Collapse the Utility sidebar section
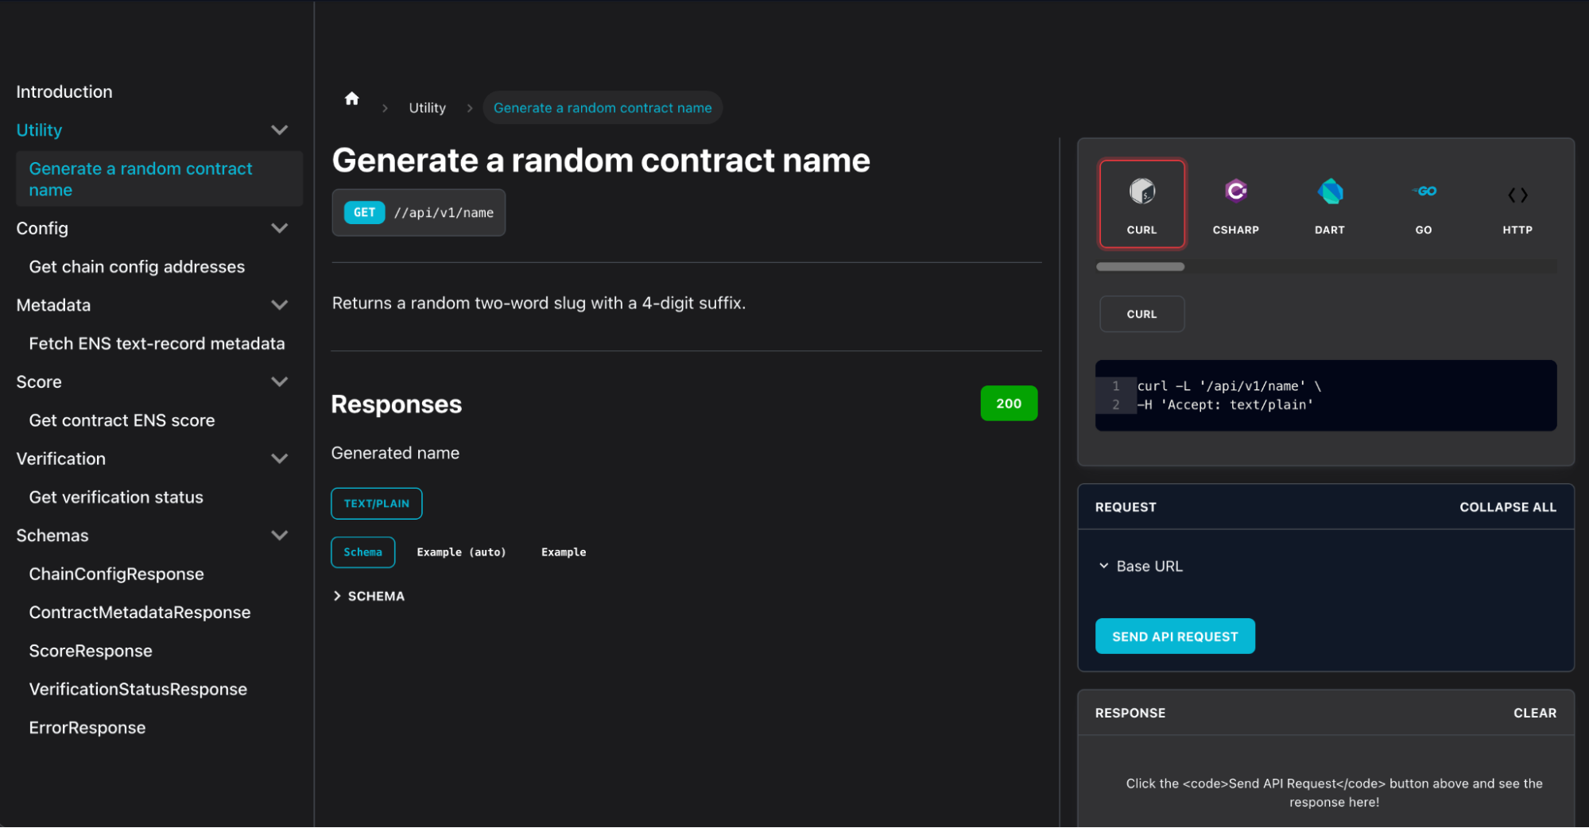 click(x=279, y=130)
